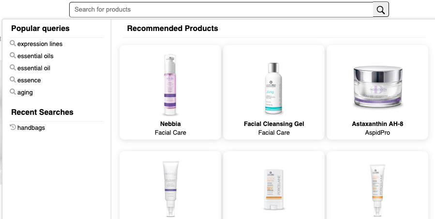The height and width of the screenshot is (219, 435).
Task: Click the 'Astaxanthin AH-8' product title
Action: click(377, 124)
